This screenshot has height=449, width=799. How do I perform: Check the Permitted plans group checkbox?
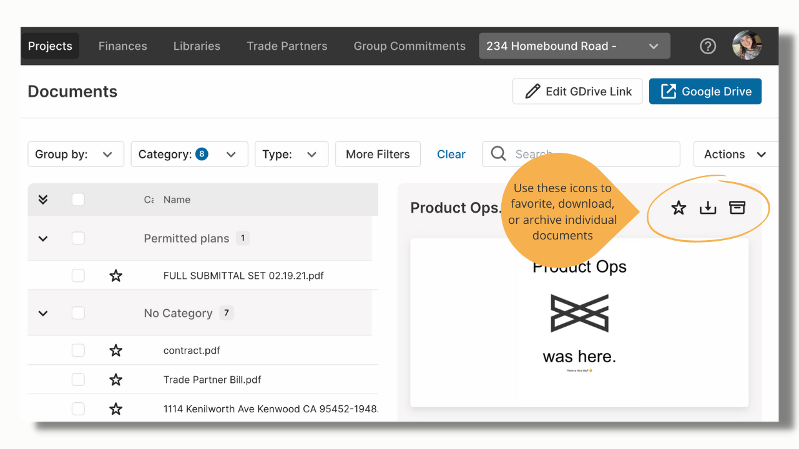tap(78, 238)
